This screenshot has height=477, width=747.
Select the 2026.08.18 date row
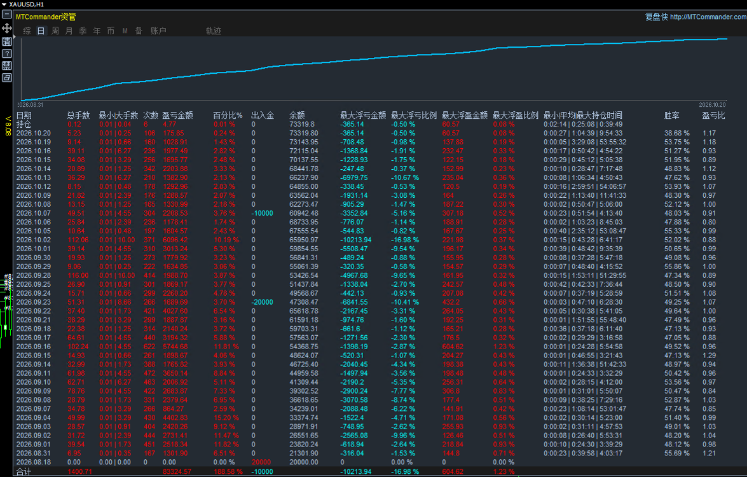[x=33, y=462]
